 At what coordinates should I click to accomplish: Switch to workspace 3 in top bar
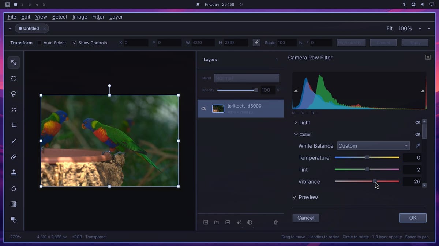tap(30, 4)
